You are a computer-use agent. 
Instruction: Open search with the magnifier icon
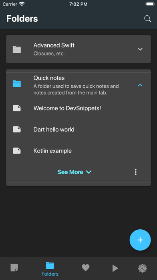click(147, 19)
